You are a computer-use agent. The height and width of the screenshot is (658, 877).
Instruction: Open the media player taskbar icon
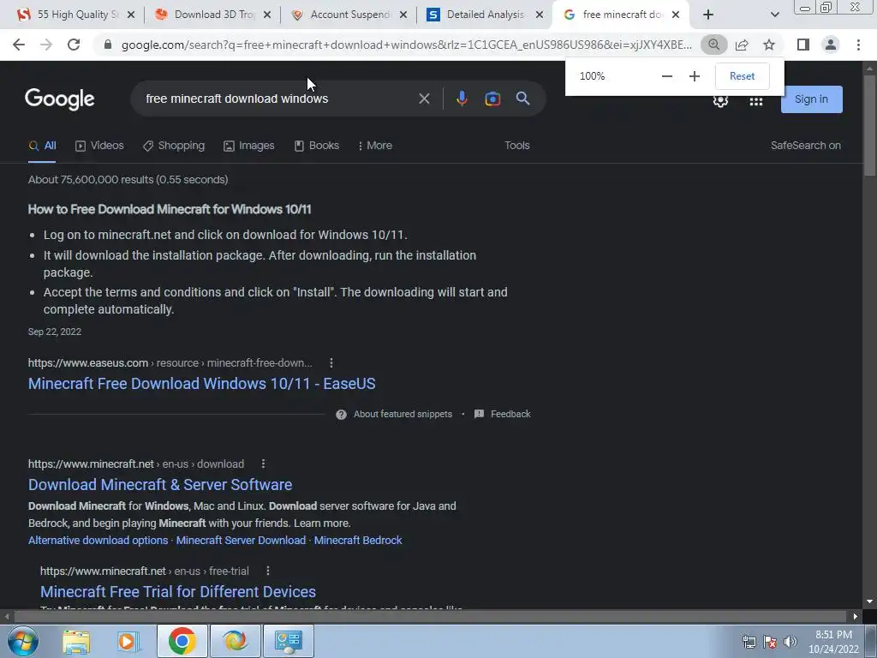tap(128, 642)
